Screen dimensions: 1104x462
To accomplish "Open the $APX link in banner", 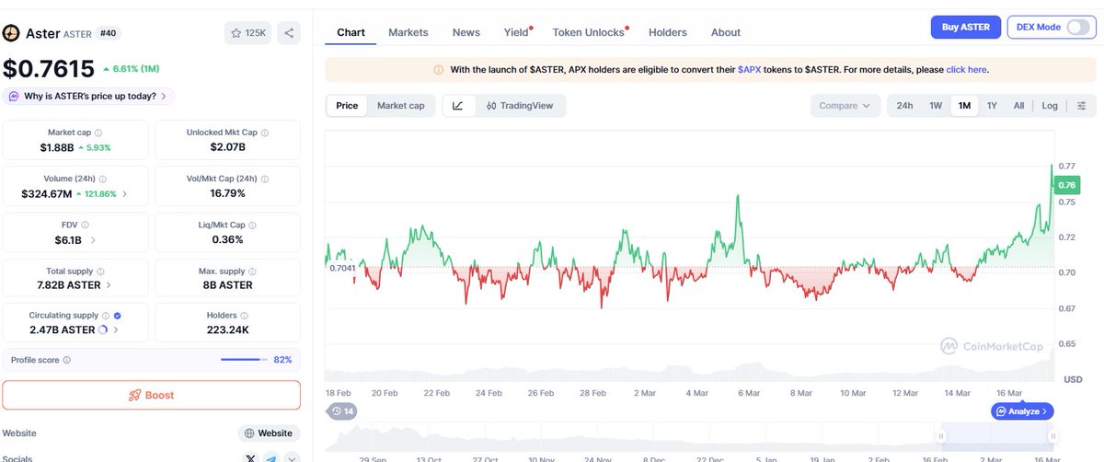I will [x=750, y=69].
